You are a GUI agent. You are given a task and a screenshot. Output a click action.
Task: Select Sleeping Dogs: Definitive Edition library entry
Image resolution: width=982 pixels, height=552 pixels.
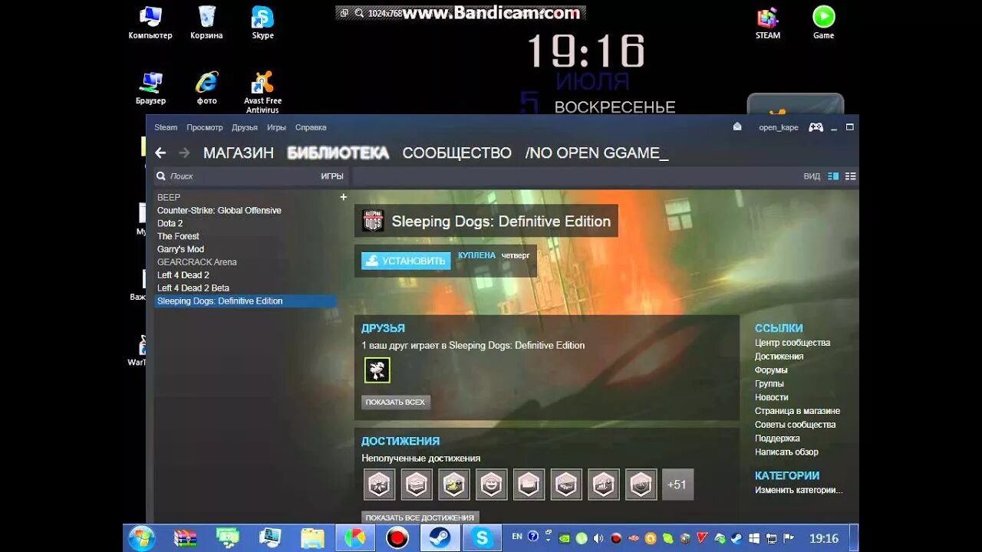[245, 301]
